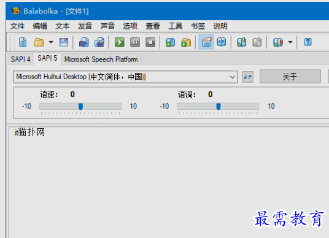Open the 发音 menu
Image resolution: width=329 pixels, height=238 pixels.
(85, 26)
